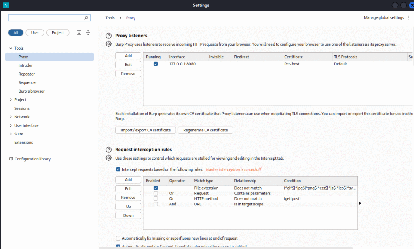
Task: Open Extensions settings in the sidebar
Action: [23, 143]
